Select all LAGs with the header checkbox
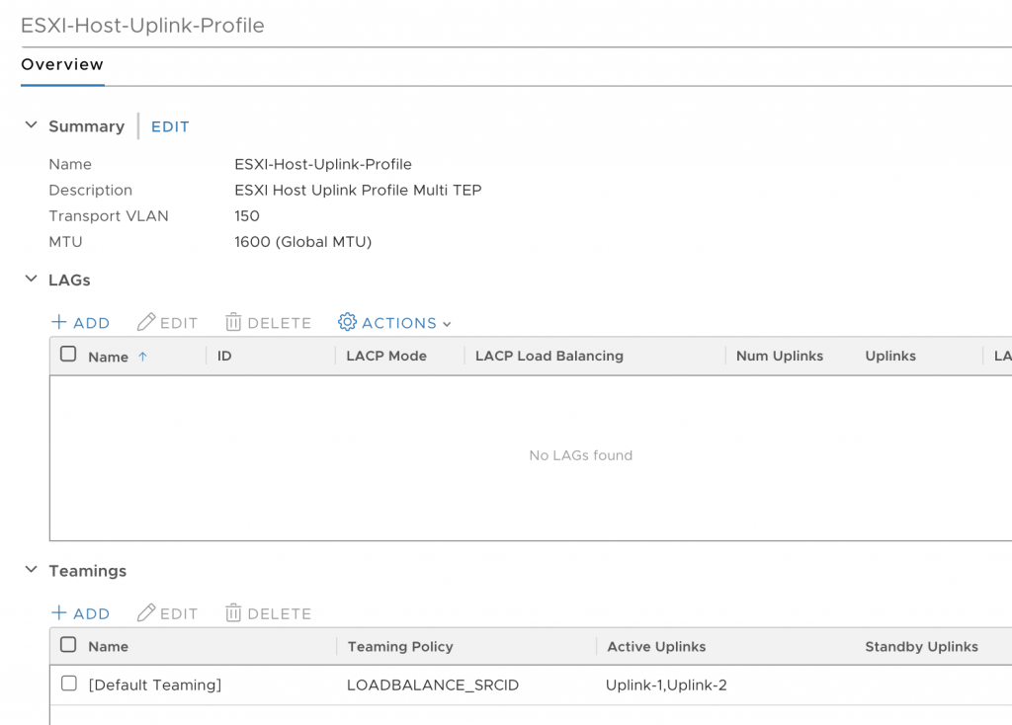This screenshot has height=725, width=1012. 68,355
